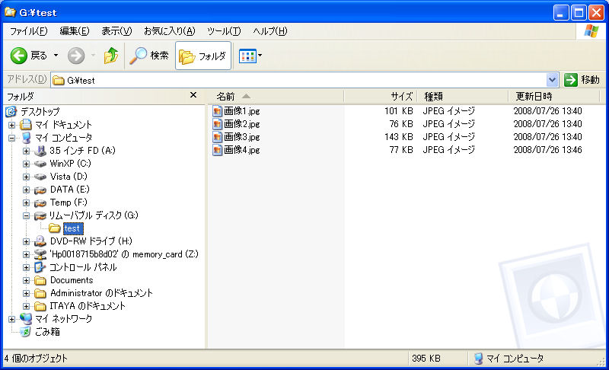Image resolution: width=609 pixels, height=370 pixels.
Task: Click the title bar folder icon
Action: 10,12
